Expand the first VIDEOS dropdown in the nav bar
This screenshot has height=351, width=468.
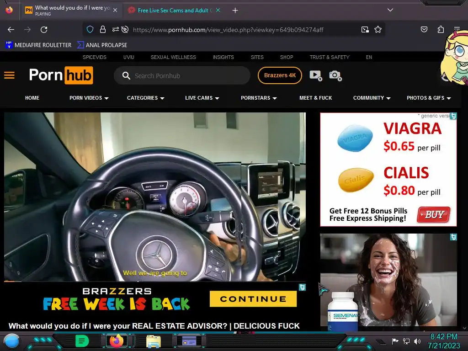tap(89, 98)
